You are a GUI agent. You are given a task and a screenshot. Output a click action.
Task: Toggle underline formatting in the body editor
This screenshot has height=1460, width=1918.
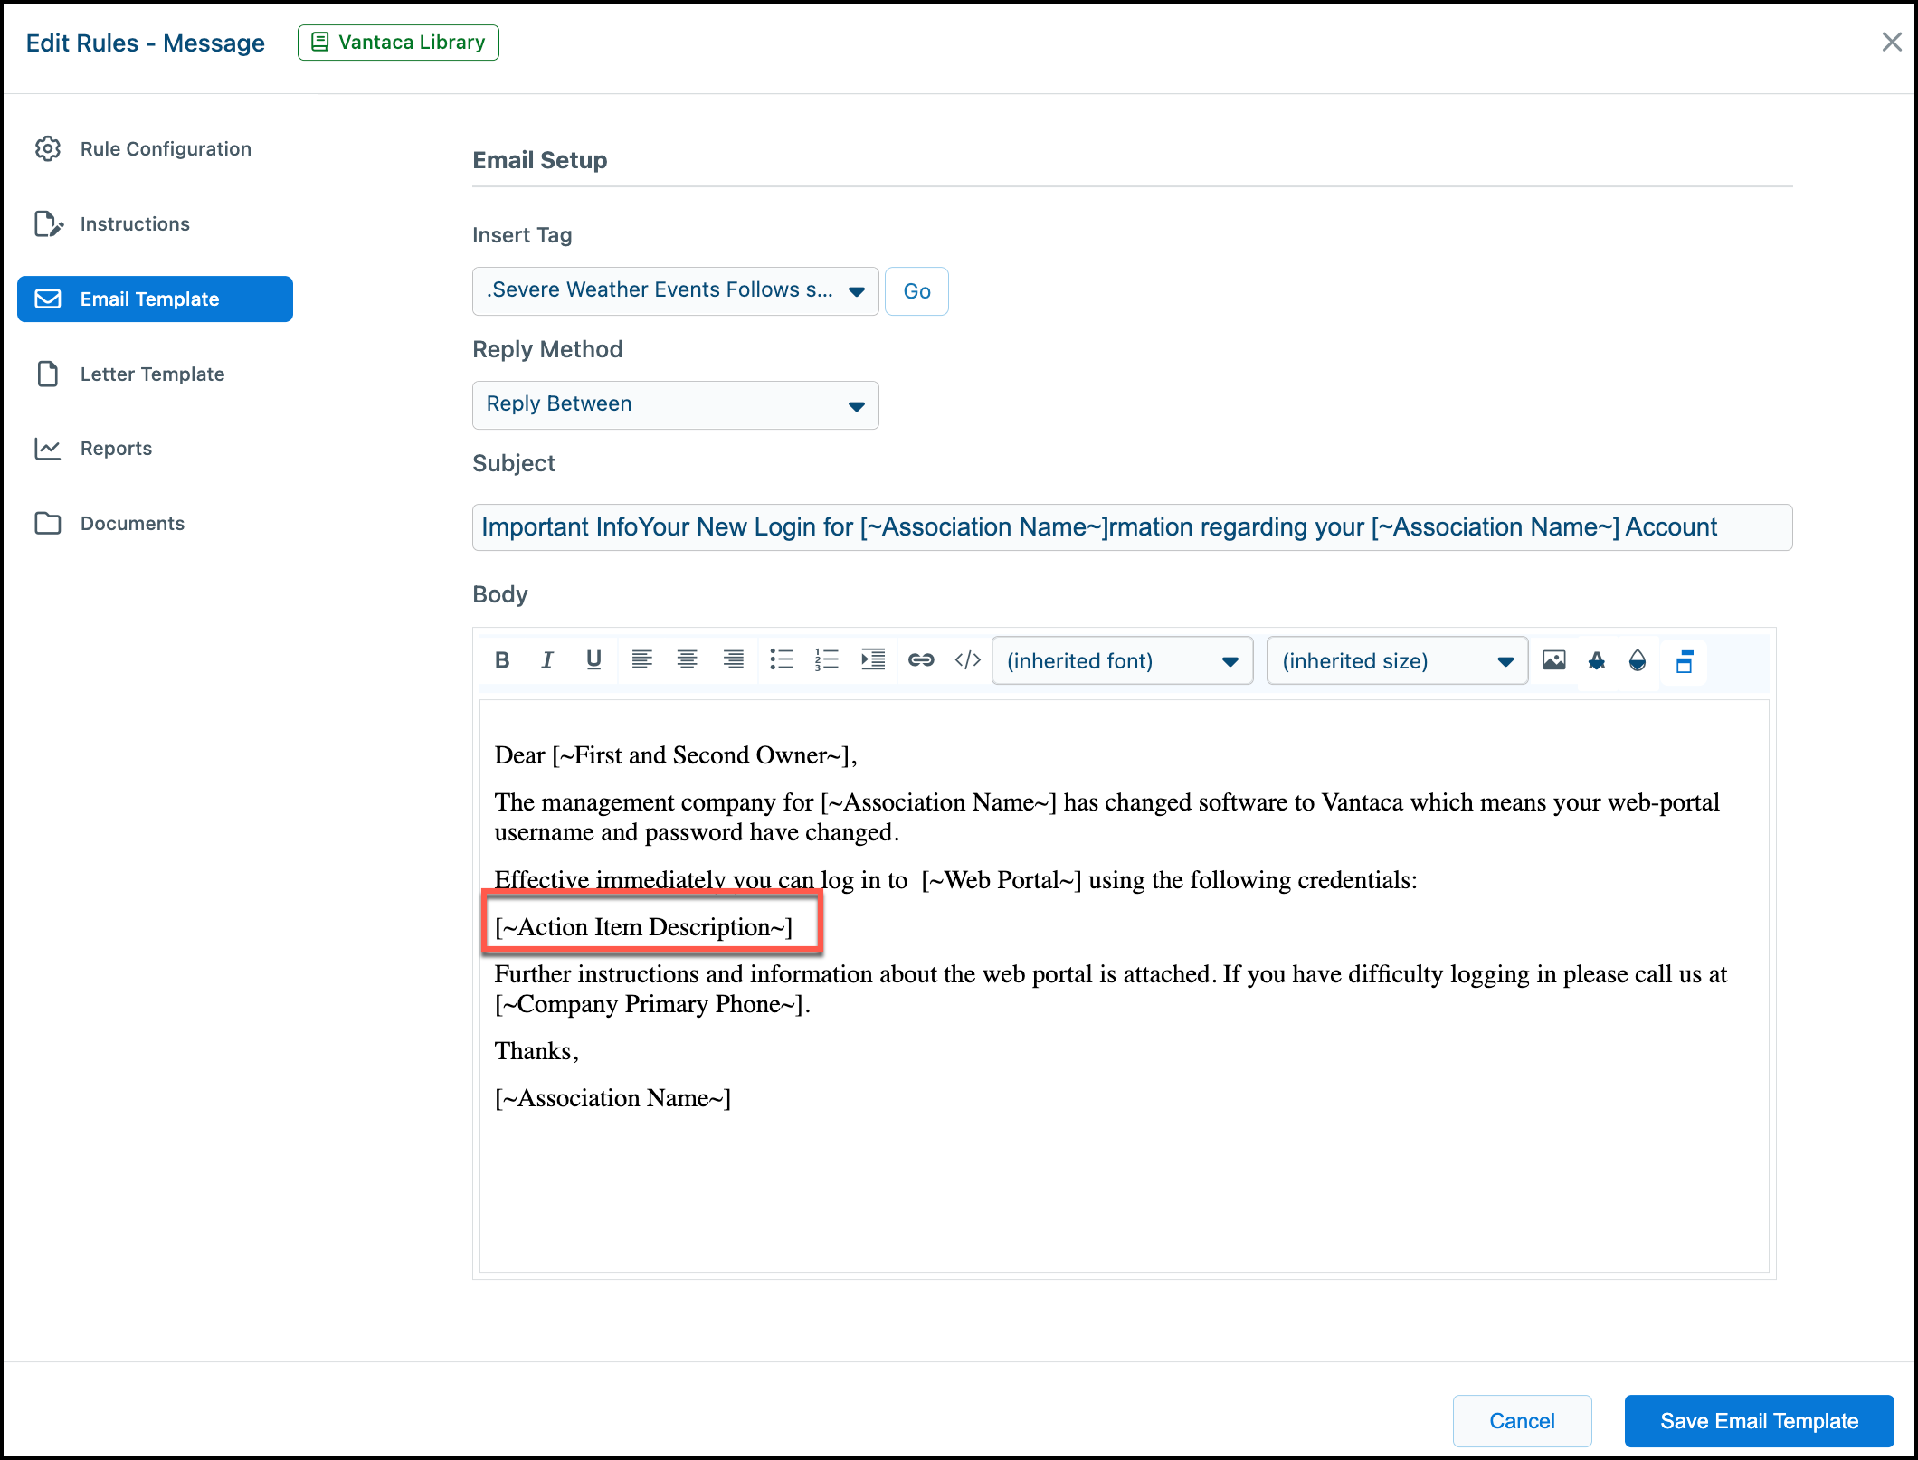coord(593,660)
